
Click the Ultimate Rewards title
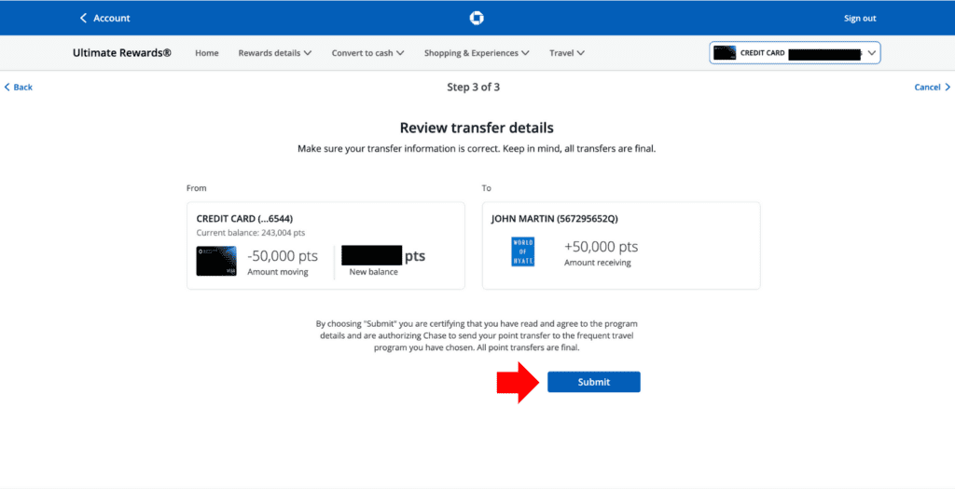tap(122, 53)
